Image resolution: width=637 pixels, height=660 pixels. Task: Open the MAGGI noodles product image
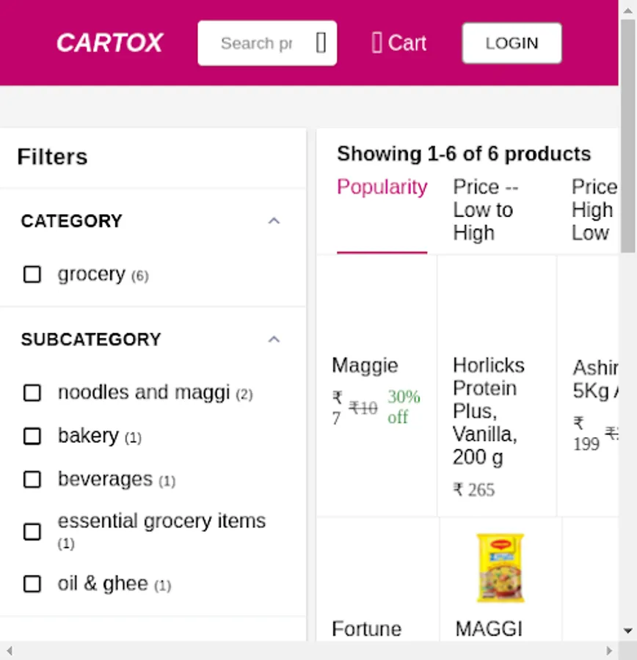(500, 568)
